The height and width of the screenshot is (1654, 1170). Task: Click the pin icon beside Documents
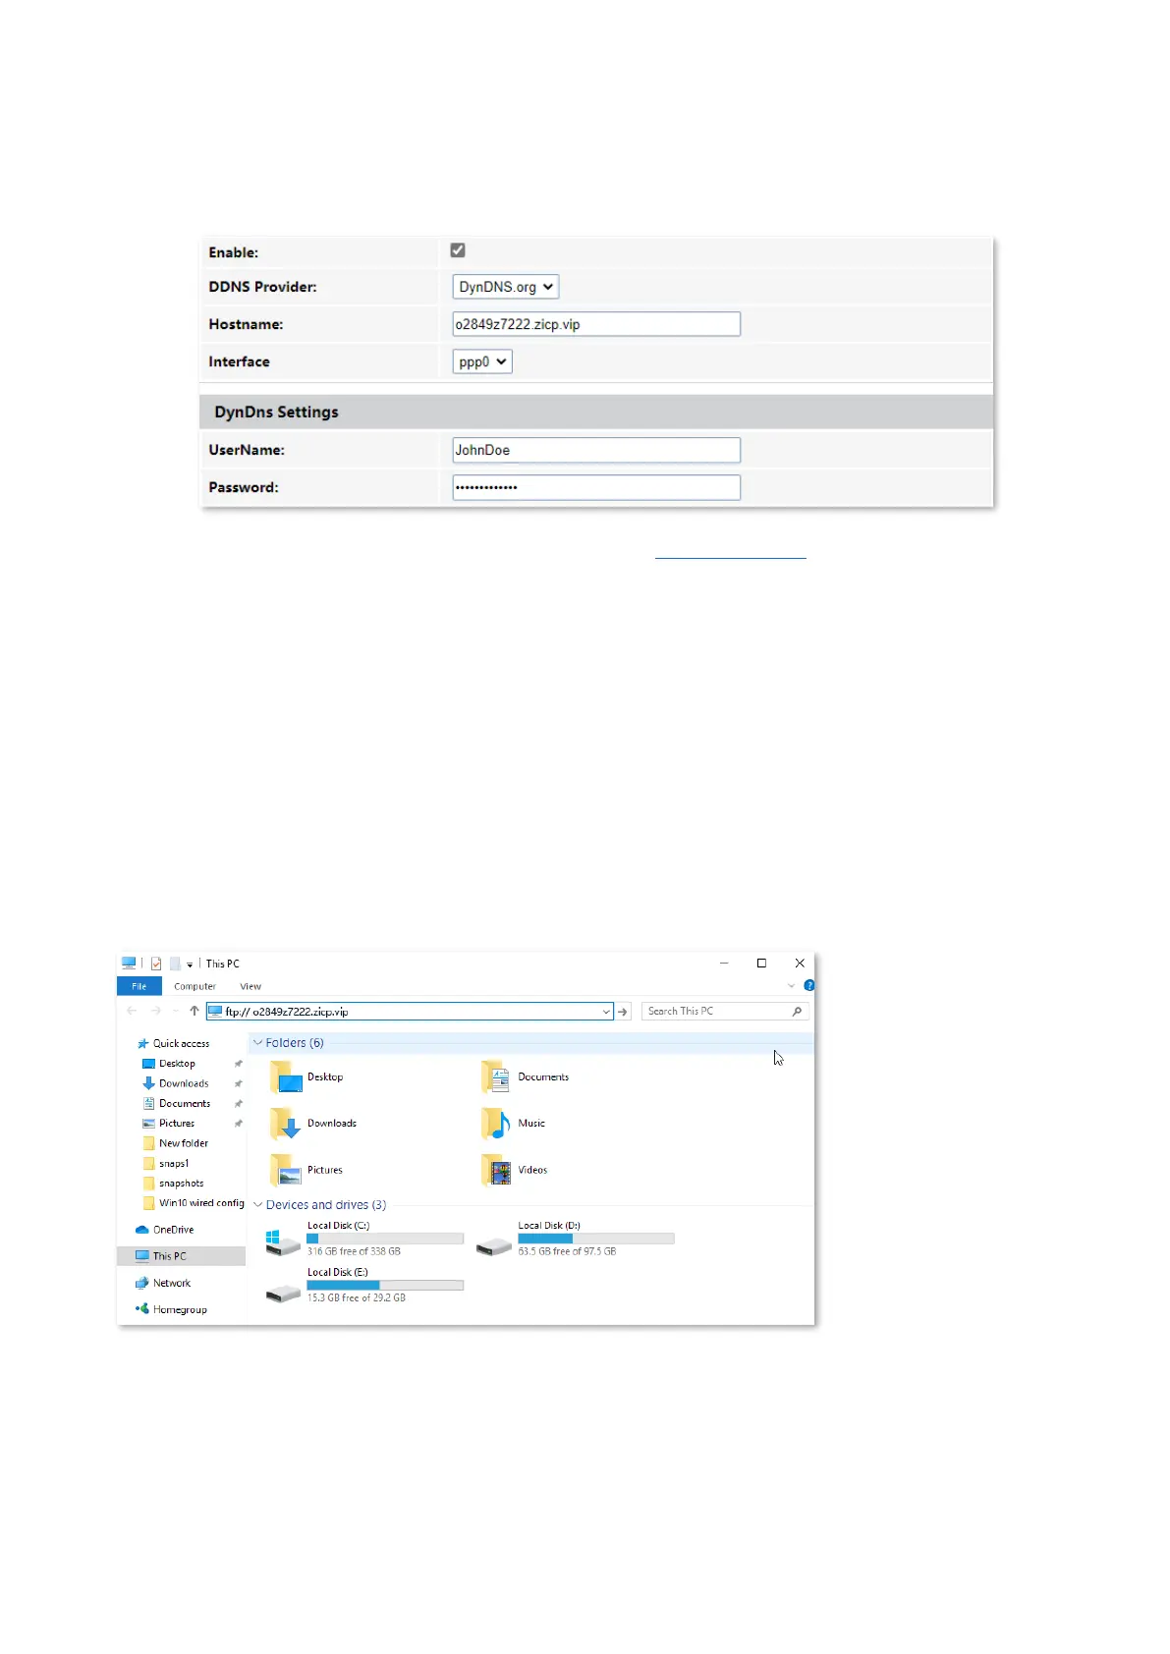[x=238, y=1103]
